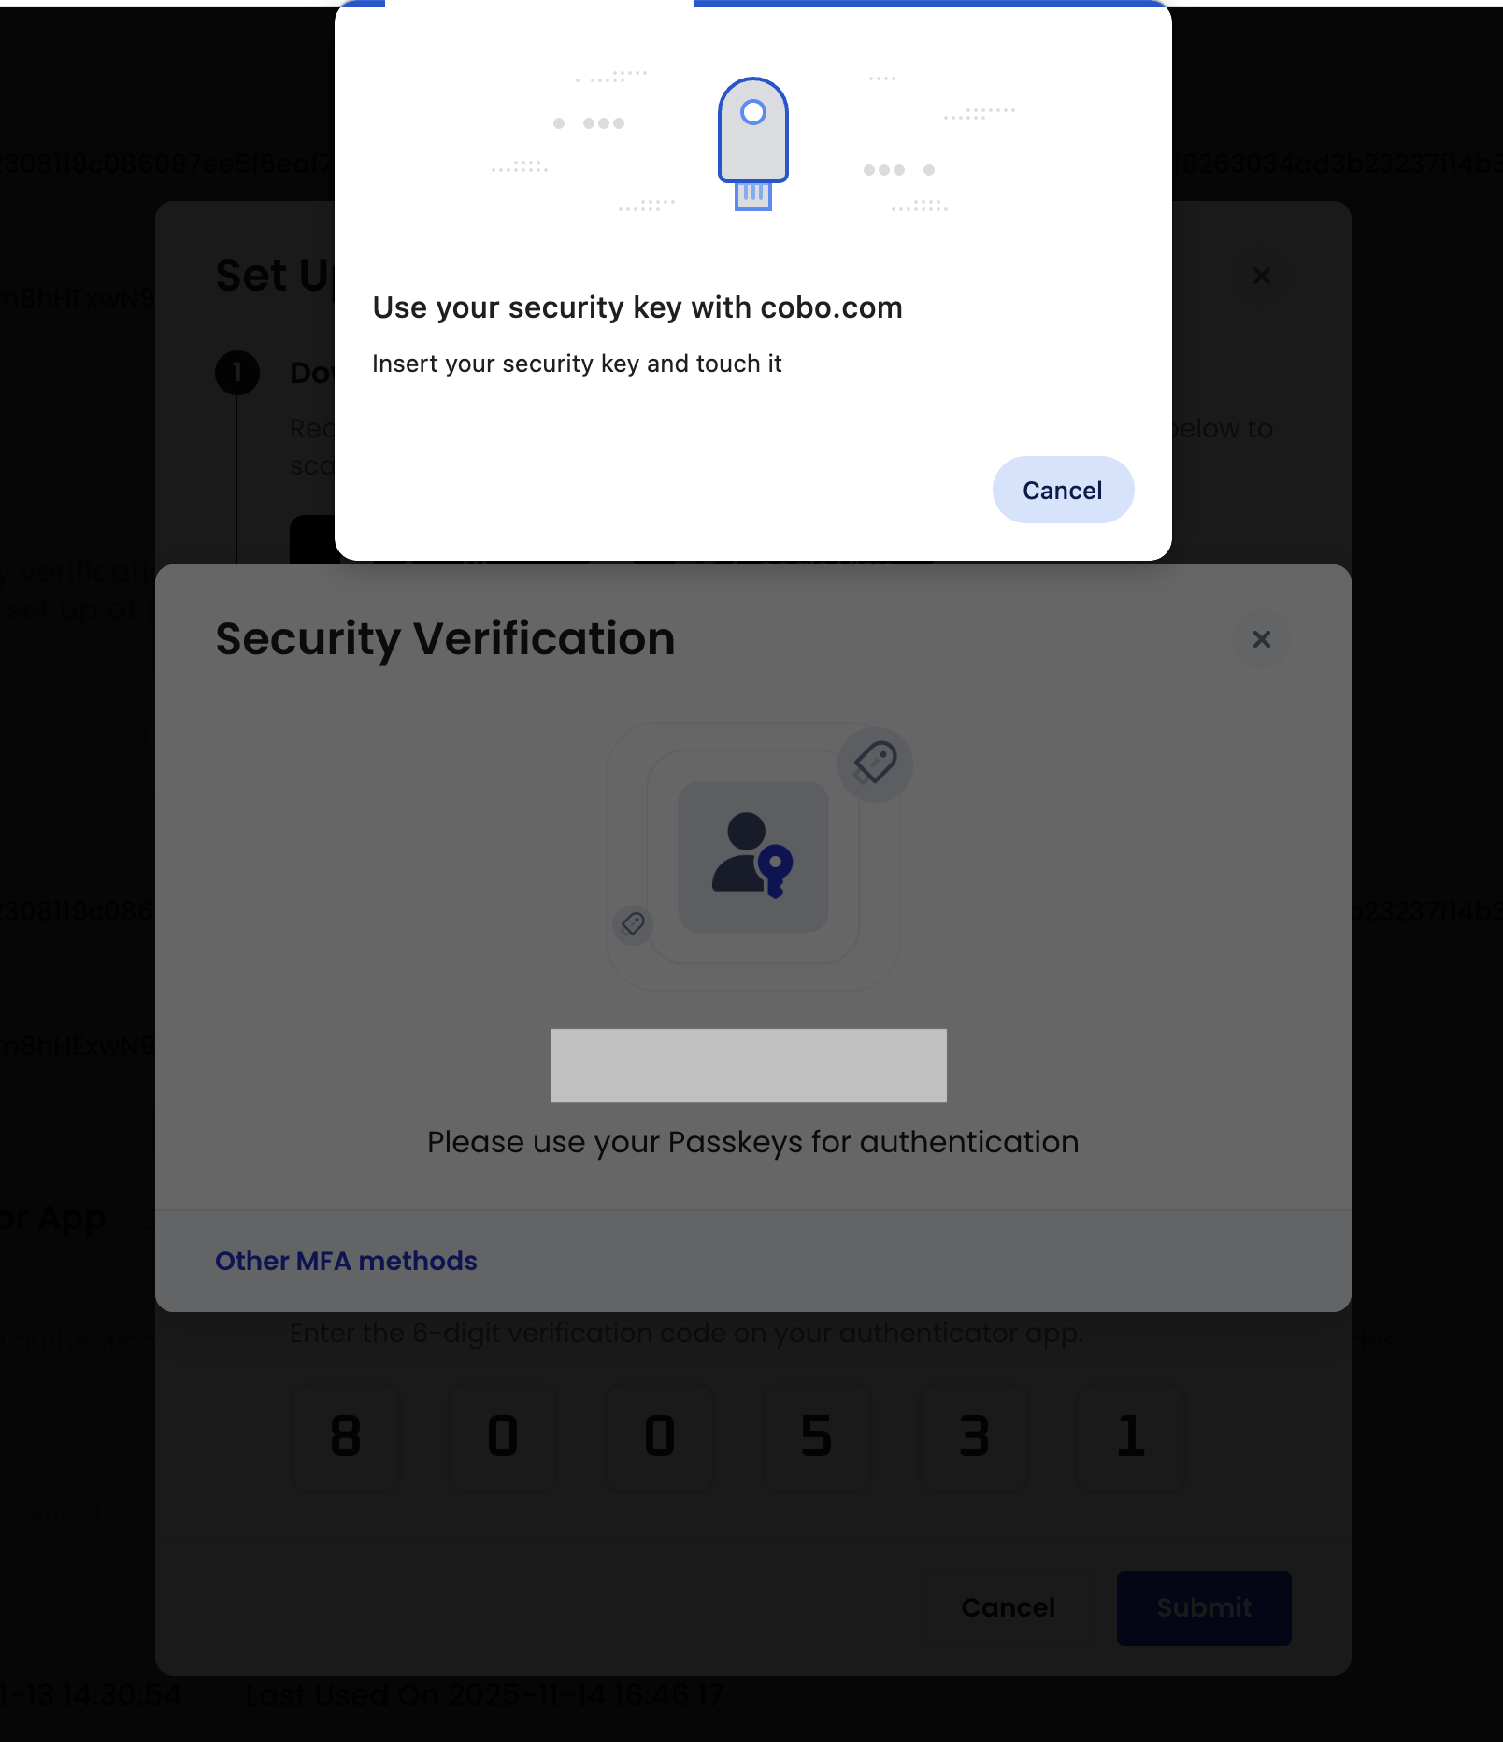Cancel the security key prompt
The width and height of the screenshot is (1503, 1742).
[x=1063, y=490]
